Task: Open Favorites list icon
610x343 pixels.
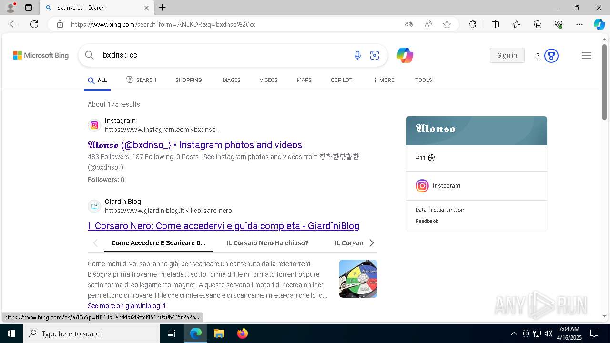Action: (517, 24)
